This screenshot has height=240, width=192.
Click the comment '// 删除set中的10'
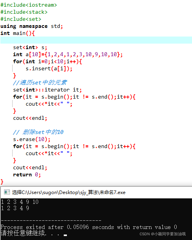tap(38, 132)
